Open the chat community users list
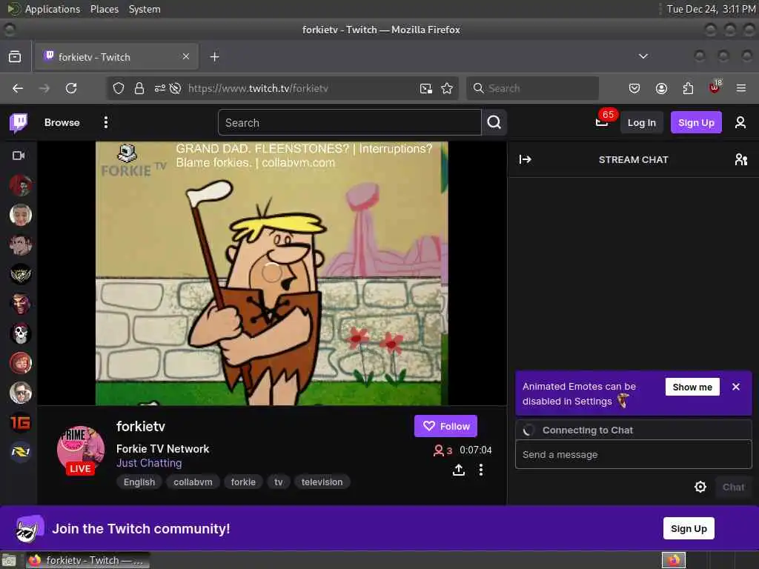This screenshot has width=759, height=569. click(740, 159)
